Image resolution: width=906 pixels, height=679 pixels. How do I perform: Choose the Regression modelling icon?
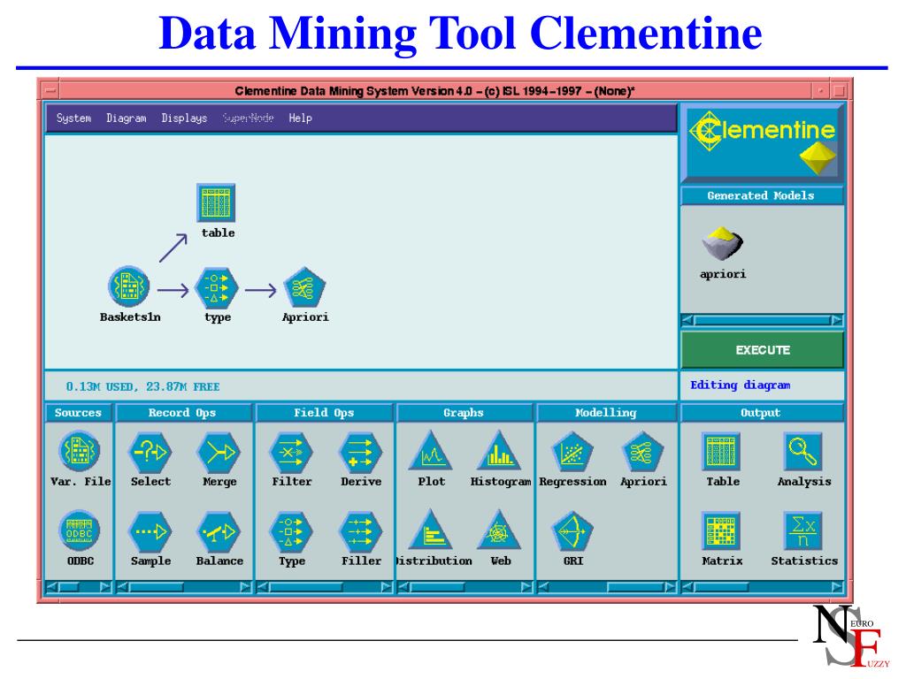point(572,452)
